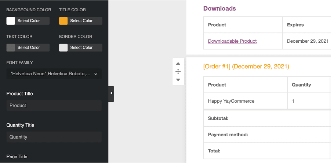The image size is (334, 163).
Task: Click the Quantity Title input field
Action: point(54,137)
